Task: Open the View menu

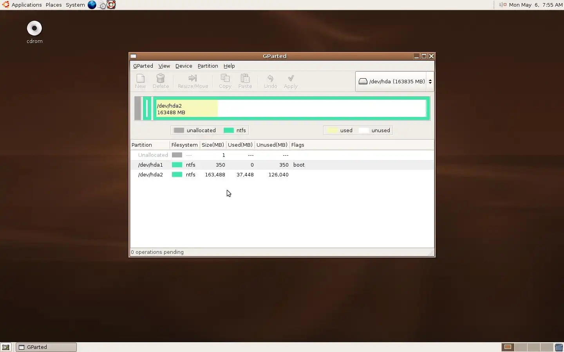Action: 164,66
